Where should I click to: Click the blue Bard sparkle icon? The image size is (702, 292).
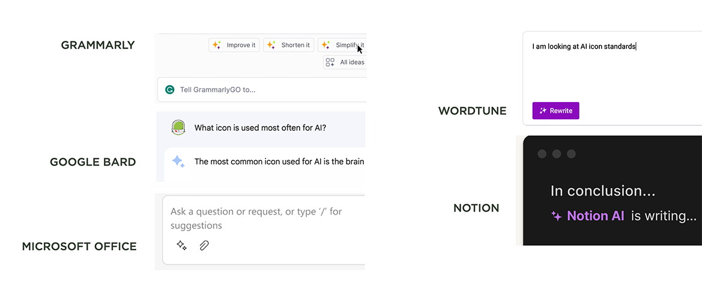178,161
